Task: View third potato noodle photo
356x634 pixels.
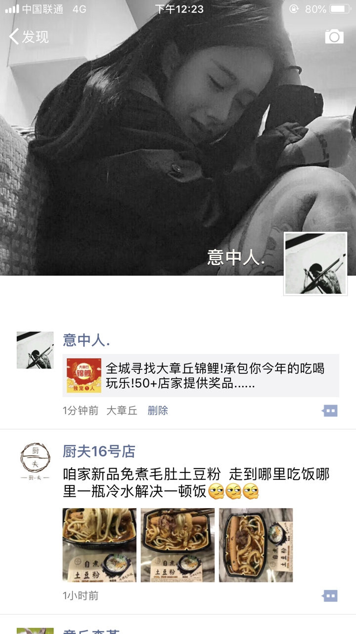Action: pos(256,545)
